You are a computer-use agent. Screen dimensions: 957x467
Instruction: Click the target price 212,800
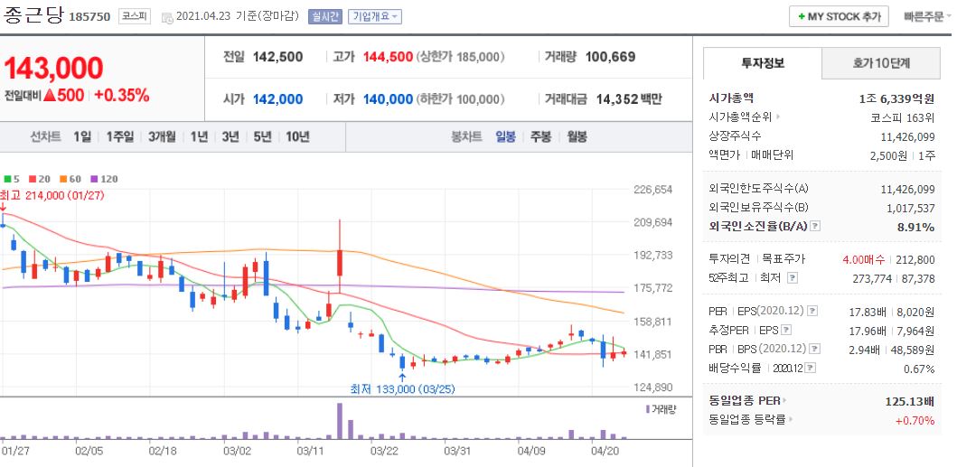pos(915,259)
